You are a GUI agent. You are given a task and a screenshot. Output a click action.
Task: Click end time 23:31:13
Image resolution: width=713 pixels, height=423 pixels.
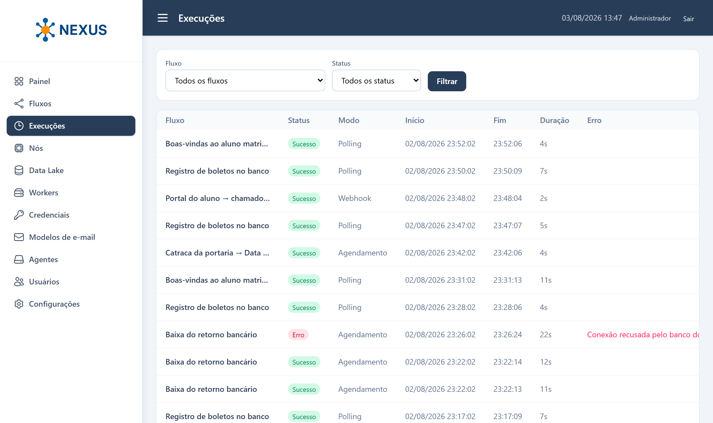tap(507, 280)
